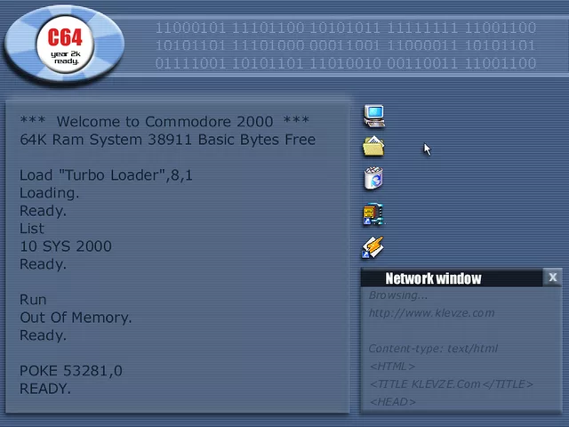Click the Welcome to Commodore 2000 heading
The width and height of the screenshot is (569, 427).
[x=164, y=122]
